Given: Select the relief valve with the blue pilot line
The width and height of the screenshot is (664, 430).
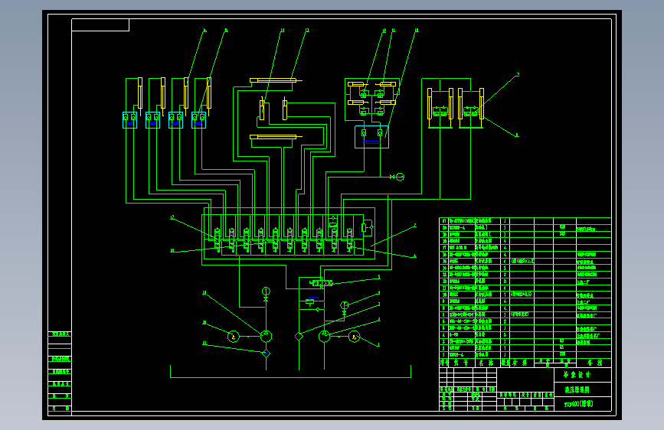Looking at the screenshot, I should pos(312,301).
